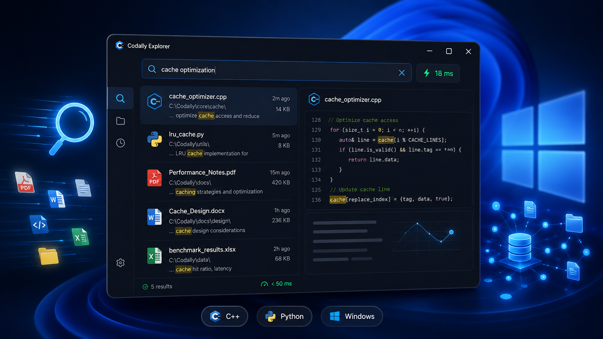Viewport: 603px width, 339px height.
Task: Click the magnifier icon in search box
Action: coord(152,69)
